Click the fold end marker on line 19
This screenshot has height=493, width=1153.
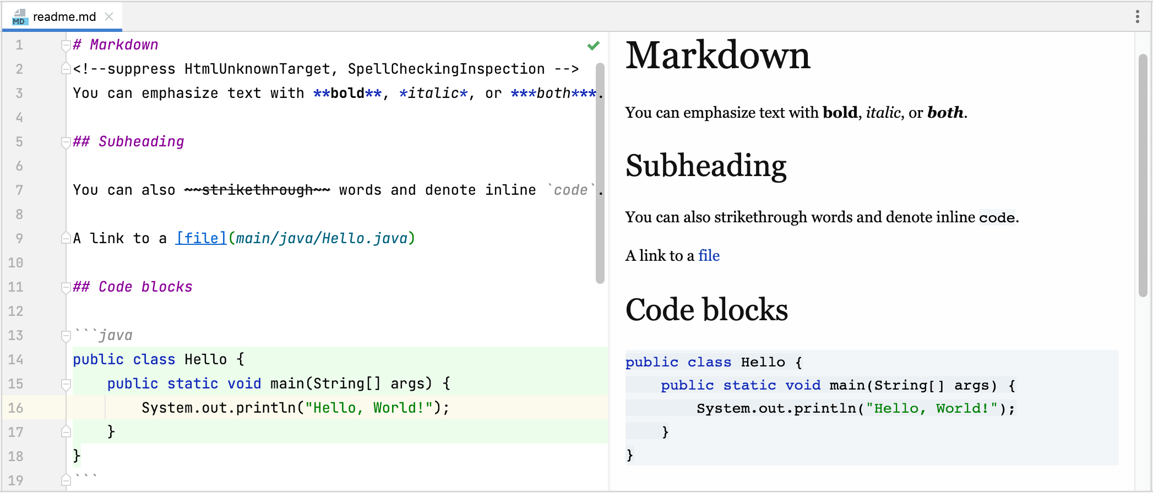click(x=66, y=480)
